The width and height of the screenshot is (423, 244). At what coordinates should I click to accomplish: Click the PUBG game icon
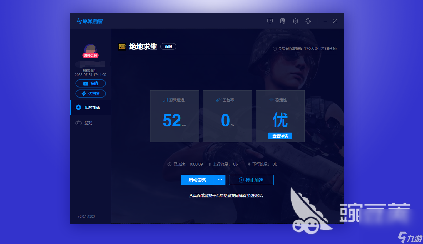(x=122, y=47)
